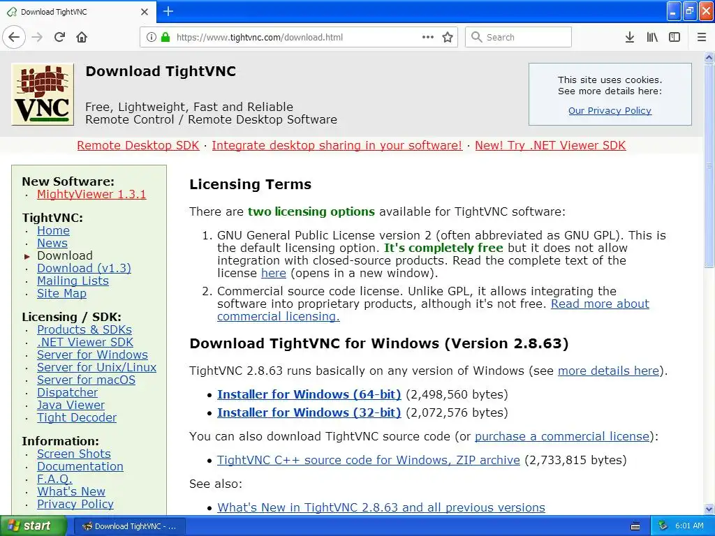Open purchase a commercial license link

coord(562,436)
